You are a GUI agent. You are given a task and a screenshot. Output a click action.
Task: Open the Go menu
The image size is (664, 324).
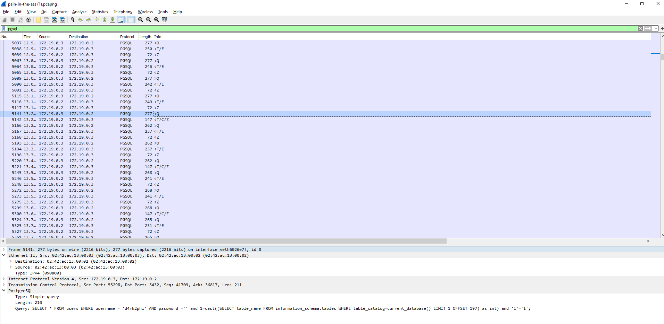click(44, 12)
